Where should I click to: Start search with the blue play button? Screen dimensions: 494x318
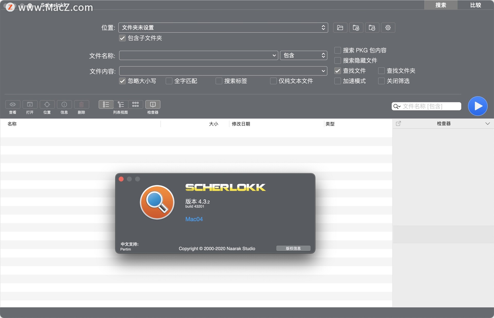click(478, 106)
